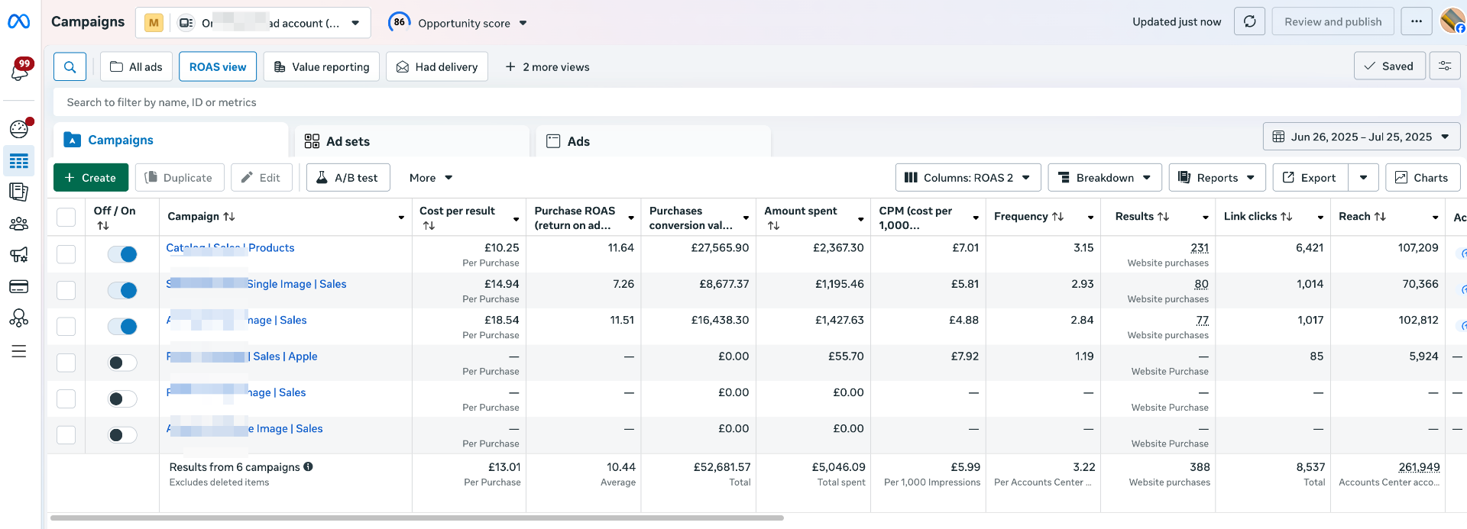Switch to the Ads tab
1467x529 pixels.
pos(578,141)
